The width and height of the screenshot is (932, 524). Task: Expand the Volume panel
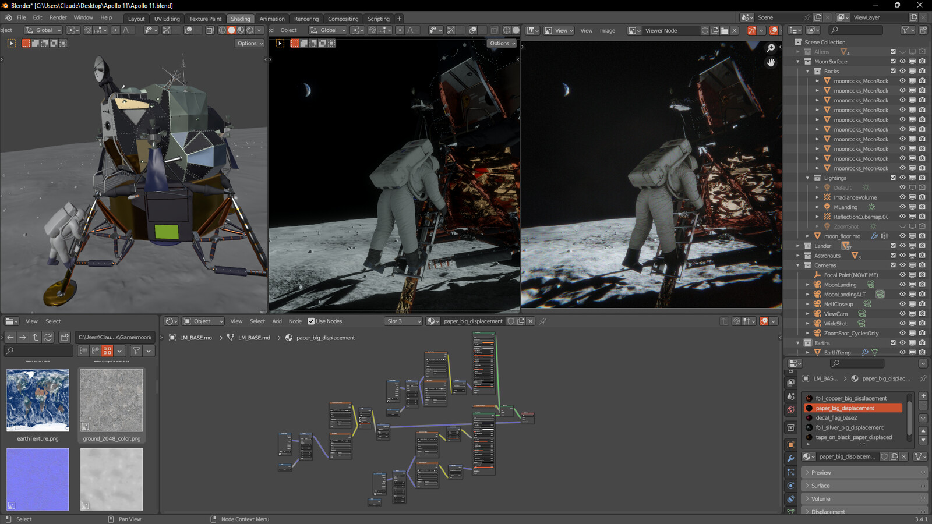(864, 499)
